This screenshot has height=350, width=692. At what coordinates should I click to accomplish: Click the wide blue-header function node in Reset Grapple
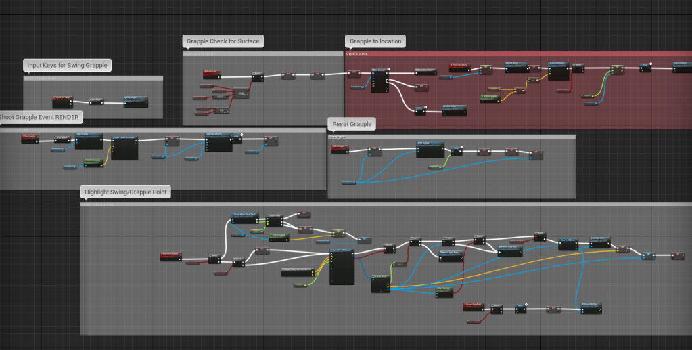click(x=430, y=148)
